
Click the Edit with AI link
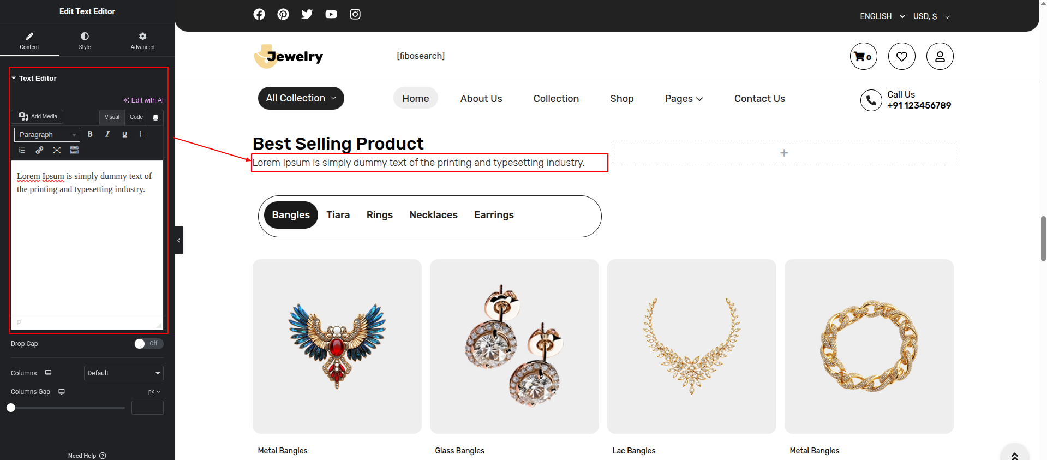pyautogui.click(x=143, y=100)
